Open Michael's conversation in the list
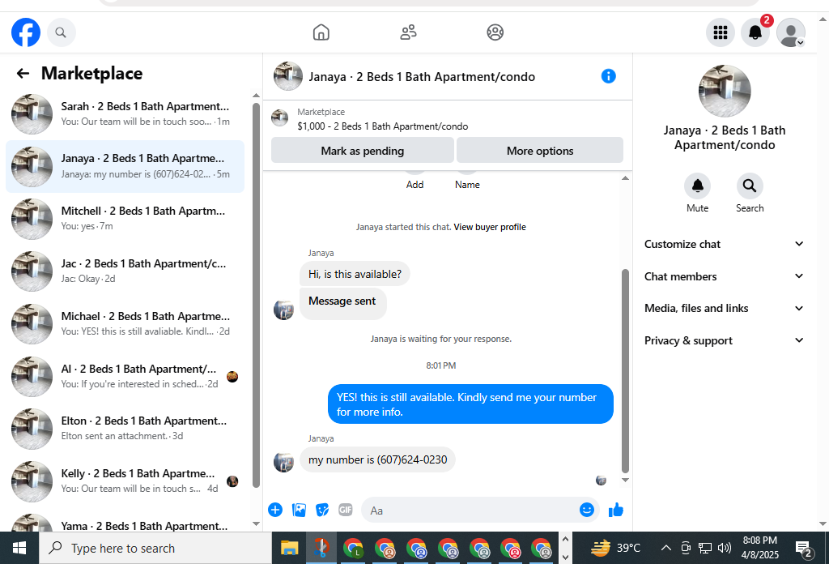Screen dimensions: 829x564 coord(125,323)
